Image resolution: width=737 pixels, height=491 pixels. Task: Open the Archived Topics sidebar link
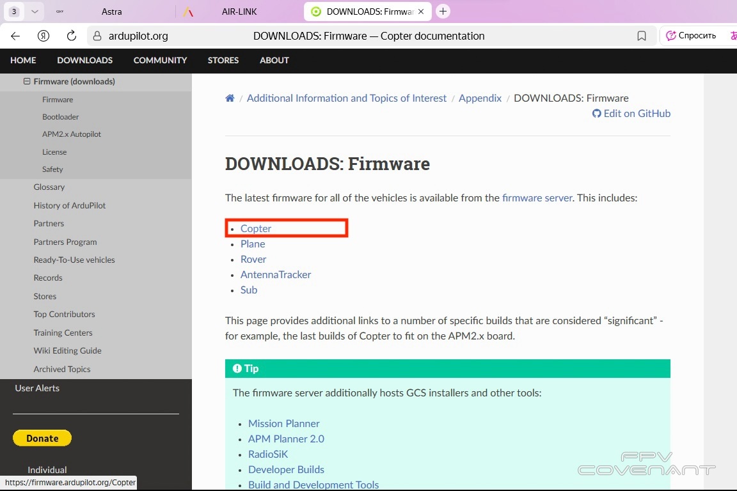(x=61, y=370)
